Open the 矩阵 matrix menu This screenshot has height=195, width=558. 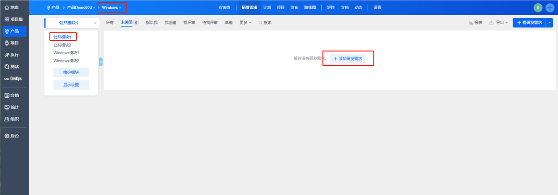pos(331,7)
